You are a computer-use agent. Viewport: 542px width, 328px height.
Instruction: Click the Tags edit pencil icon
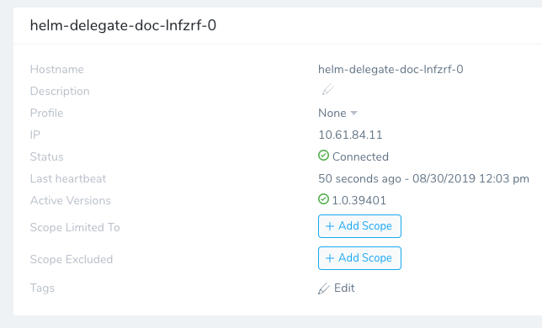(324, 288)
